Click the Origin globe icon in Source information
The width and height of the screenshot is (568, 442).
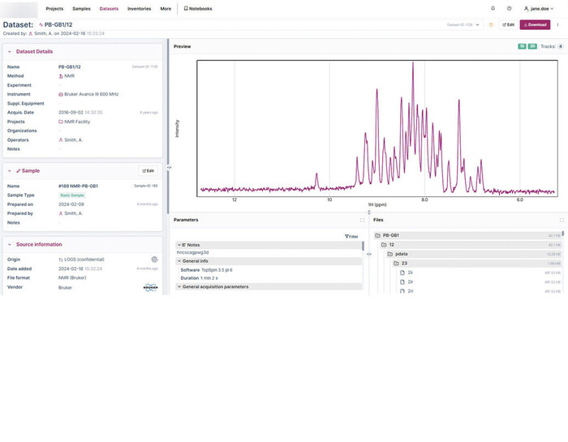(x=154, y=260)
